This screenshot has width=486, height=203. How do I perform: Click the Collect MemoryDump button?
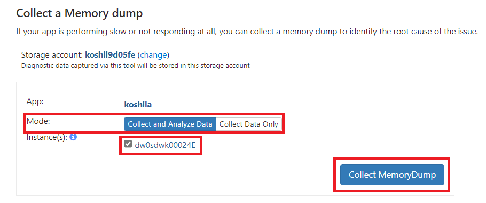tap(392, 175)
